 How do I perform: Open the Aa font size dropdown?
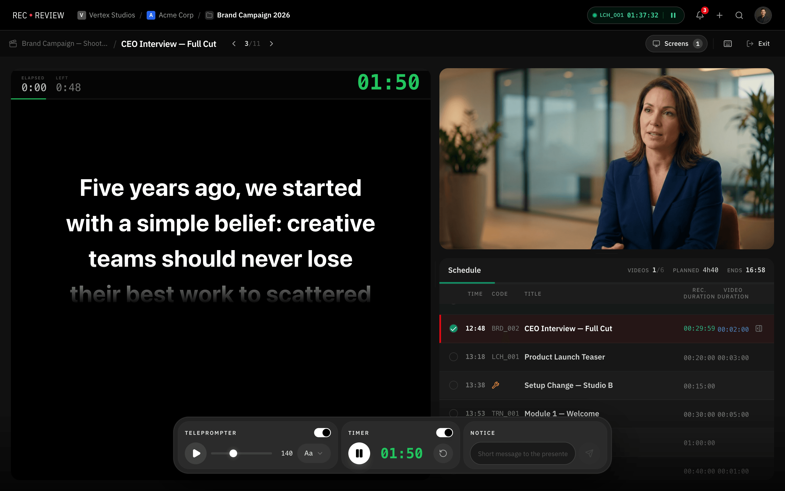tap(313, 453)
